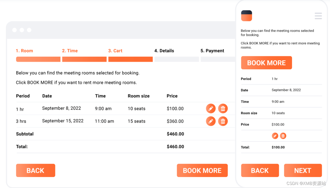The width and height of the screenshot is (330, 188).
Task: Tap the small pencil icon in mobile view
Action: click(275, 136)
